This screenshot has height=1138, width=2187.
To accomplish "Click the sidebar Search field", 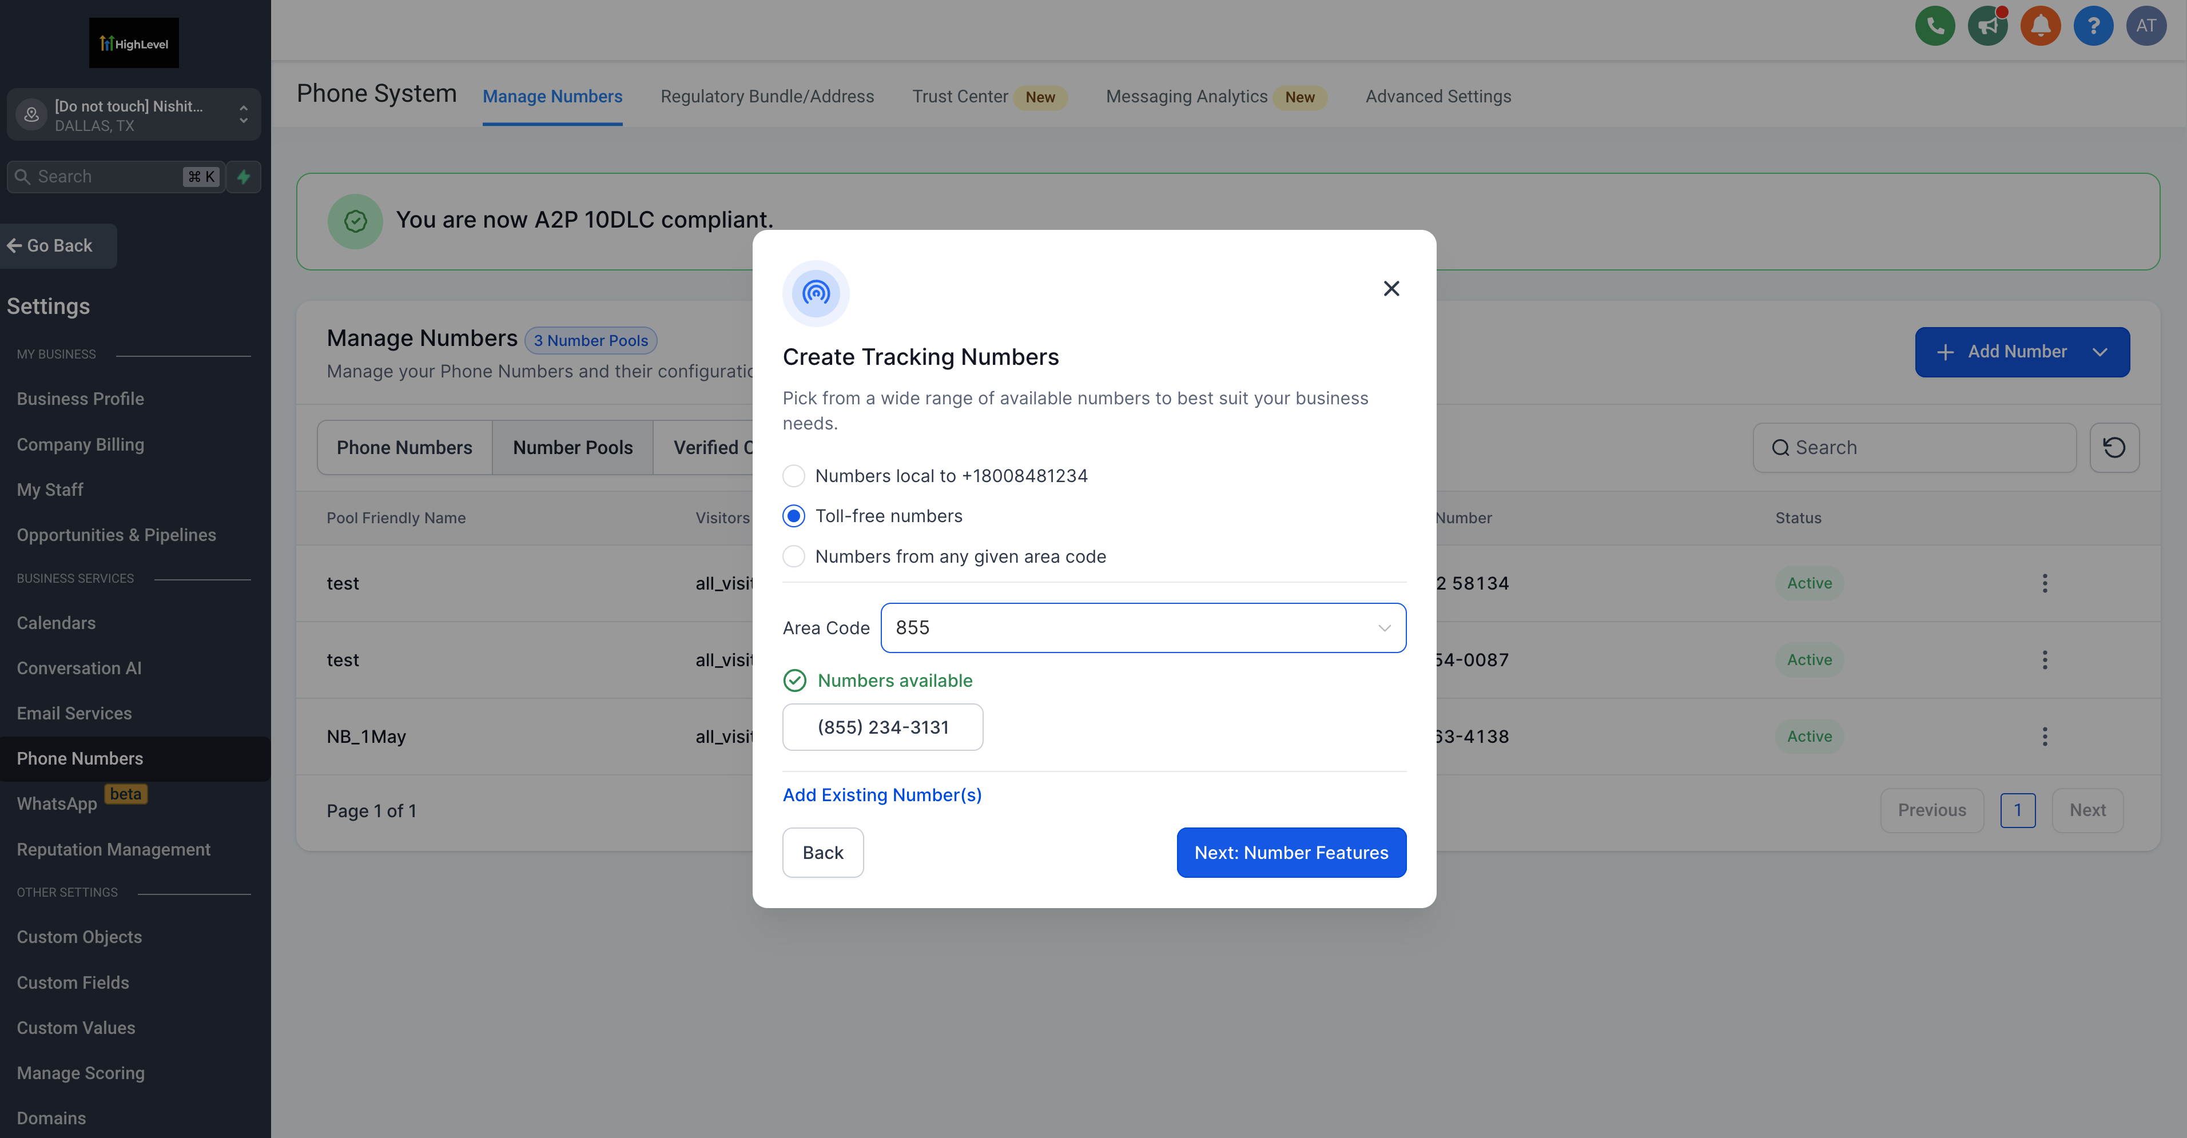I will click(x=116, y=177).
